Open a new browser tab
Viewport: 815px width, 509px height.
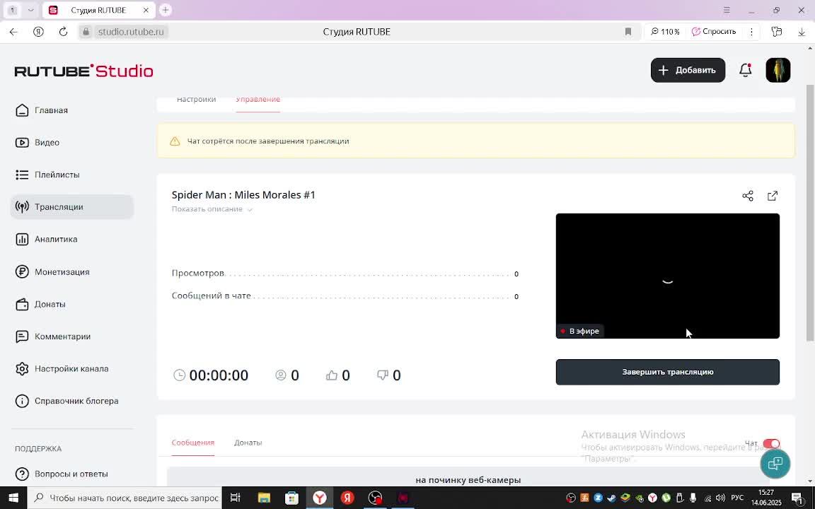point(166,10)
